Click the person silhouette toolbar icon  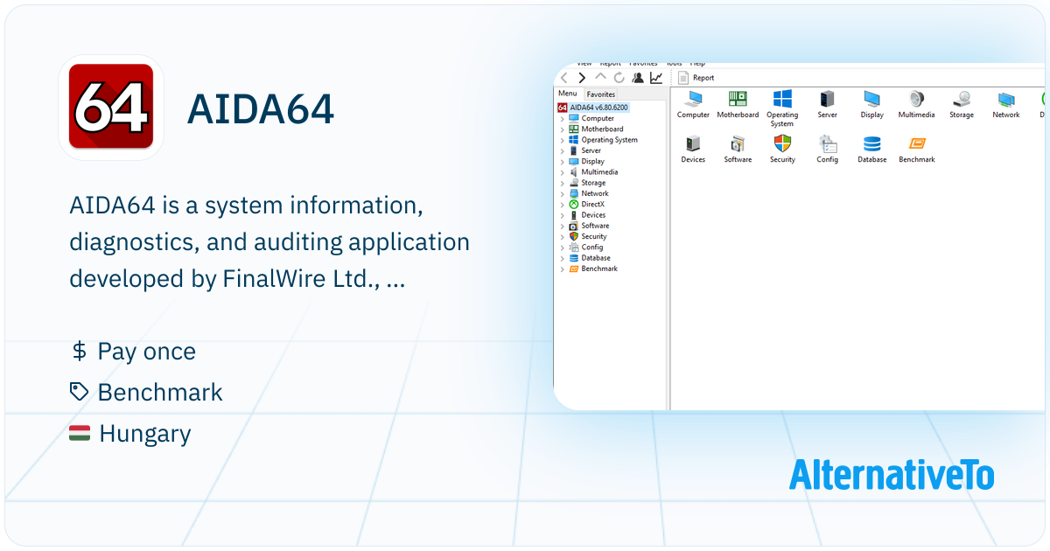coord(638,78)
